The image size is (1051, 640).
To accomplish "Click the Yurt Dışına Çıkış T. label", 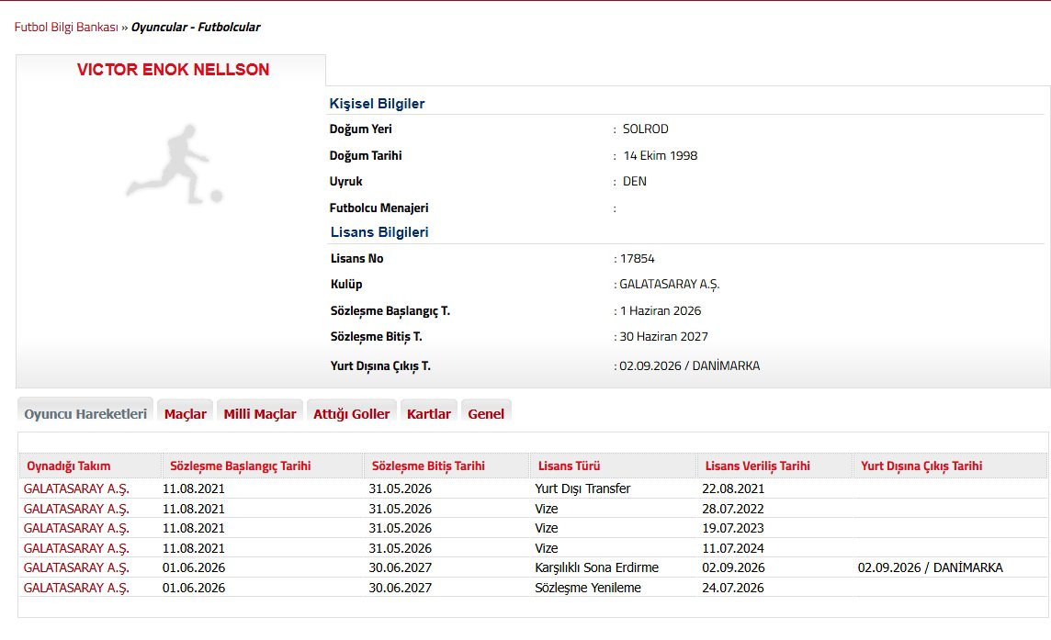I will click(380, 365).
